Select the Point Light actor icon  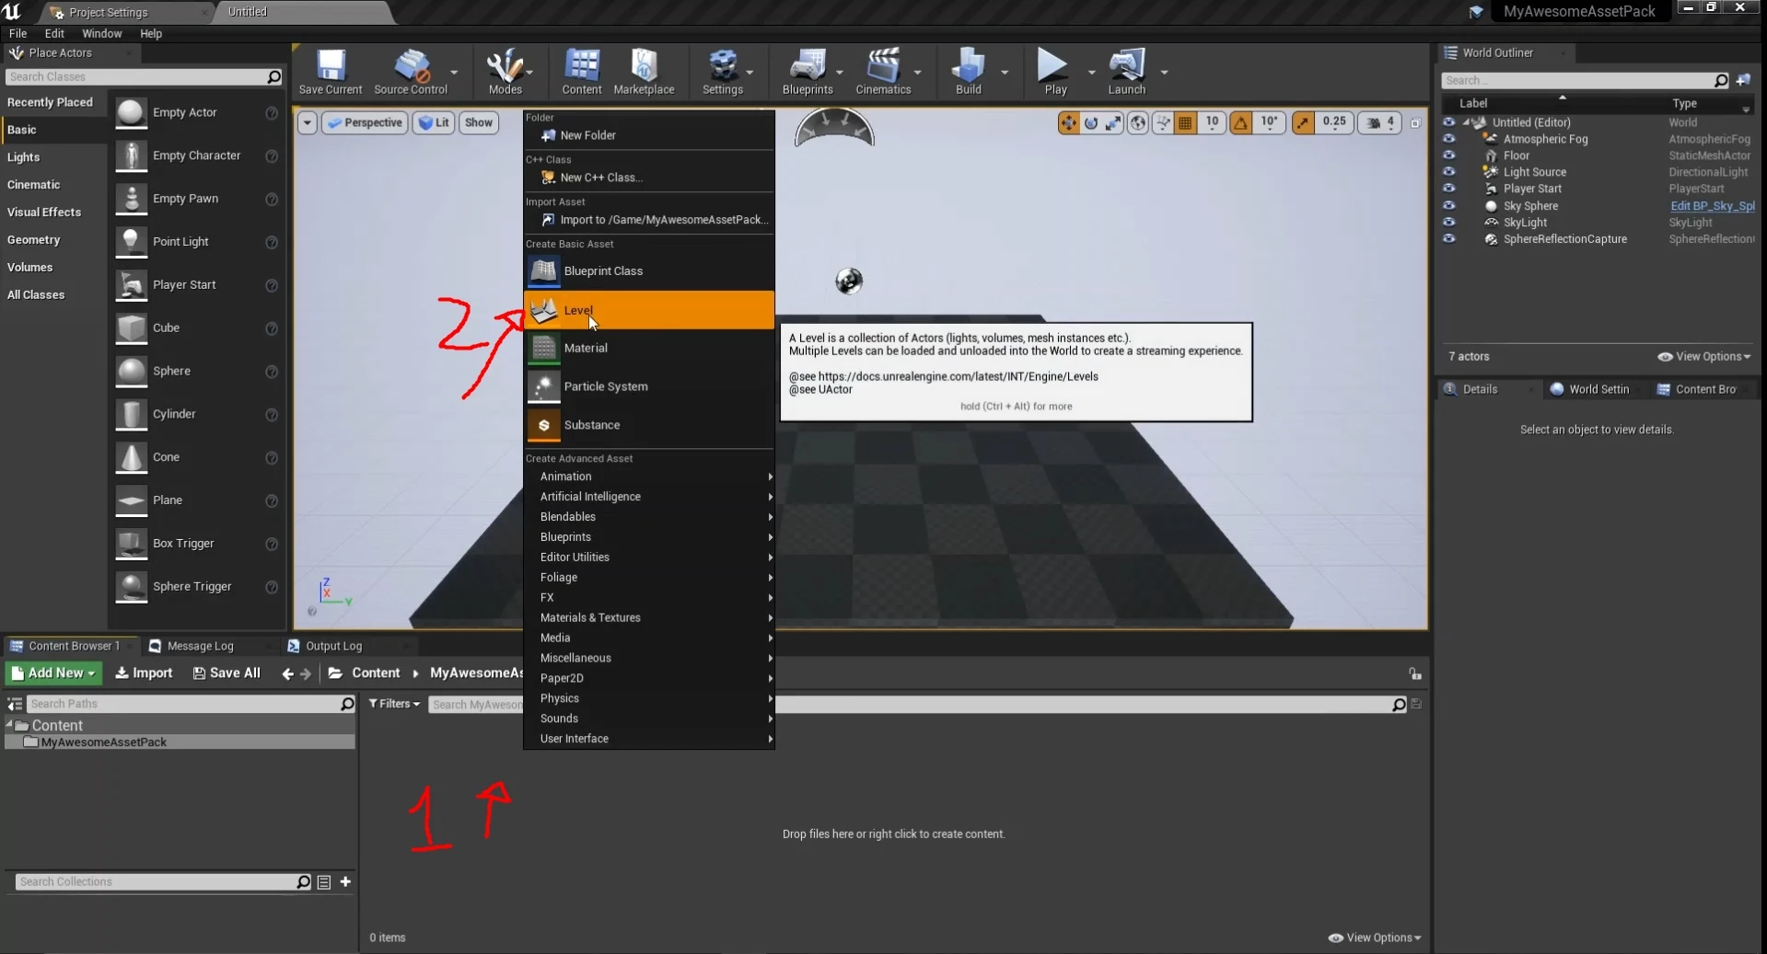[131, 242]
